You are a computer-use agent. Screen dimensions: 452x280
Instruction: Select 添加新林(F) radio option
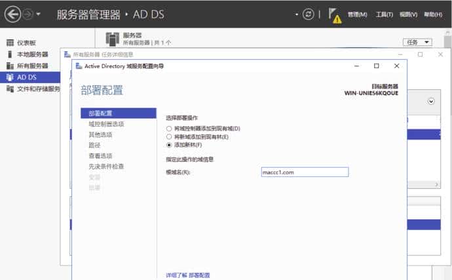tap(169, 145)
